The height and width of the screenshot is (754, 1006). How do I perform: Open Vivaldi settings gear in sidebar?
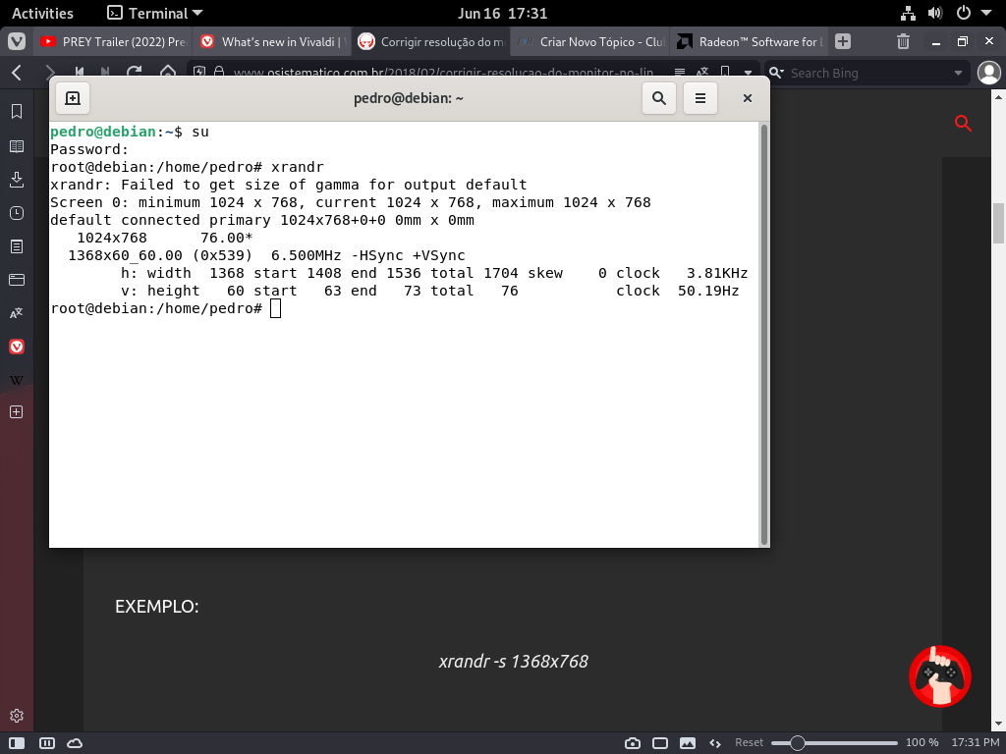pyautogui.click(x=17, y=716)
